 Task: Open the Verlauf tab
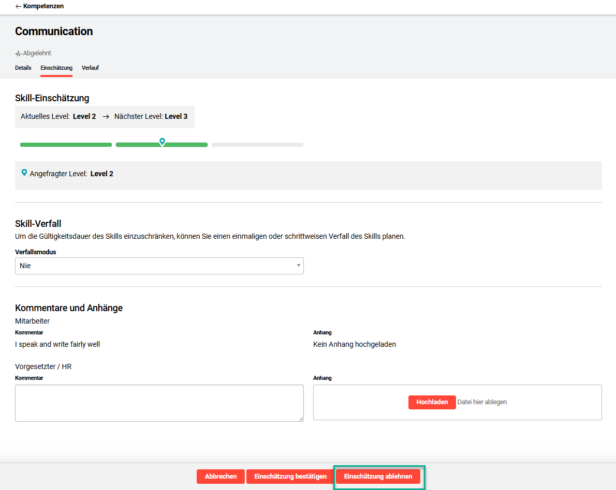(90, 68)
